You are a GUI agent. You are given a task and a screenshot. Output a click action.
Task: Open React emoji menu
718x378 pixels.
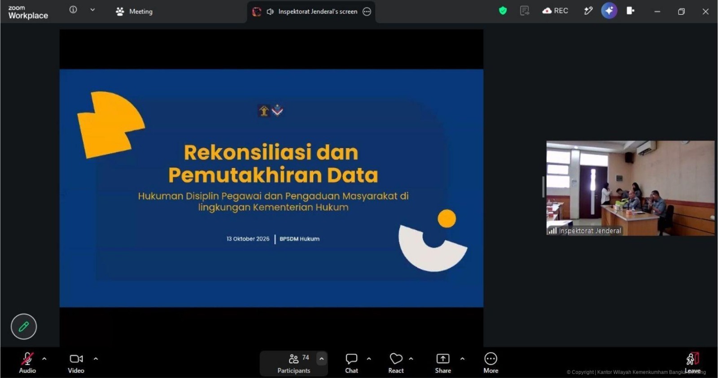(396, 363)
